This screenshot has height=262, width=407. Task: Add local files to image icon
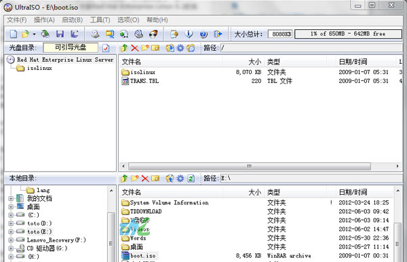click(x=170, y=179)
